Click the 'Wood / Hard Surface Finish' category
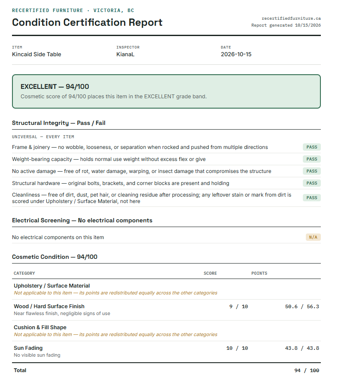 [49, 306]
